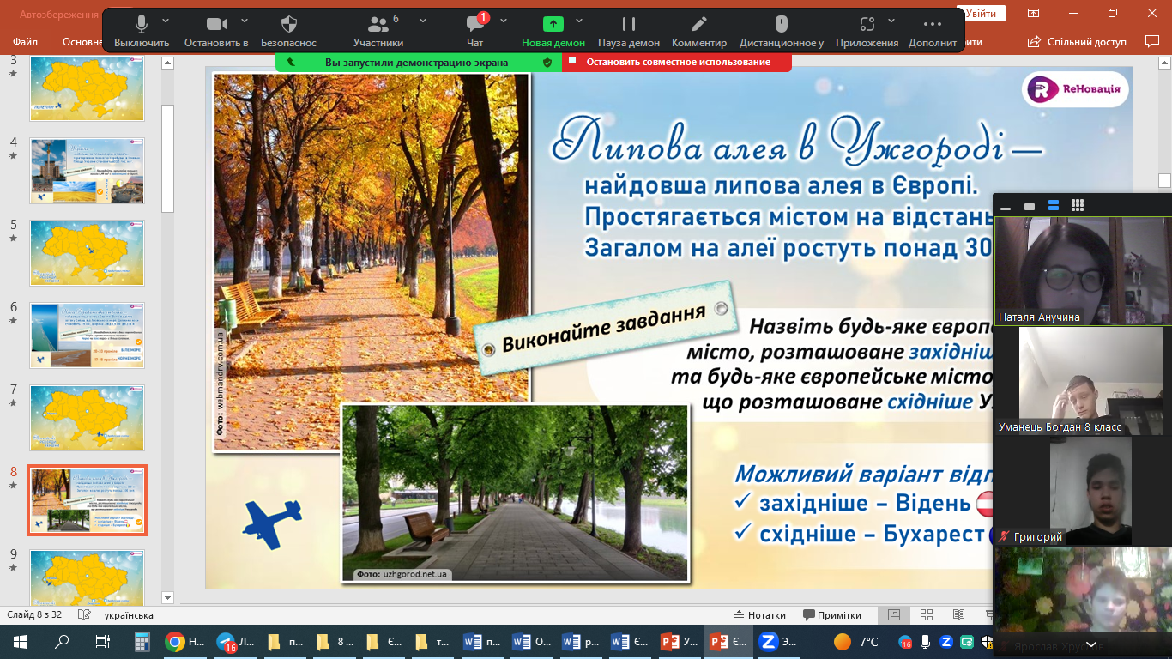Click red Остановить совместное использование button
The height and width of the screenshot is (659, 1172).
pyautogui.click(x=677, y=62)
